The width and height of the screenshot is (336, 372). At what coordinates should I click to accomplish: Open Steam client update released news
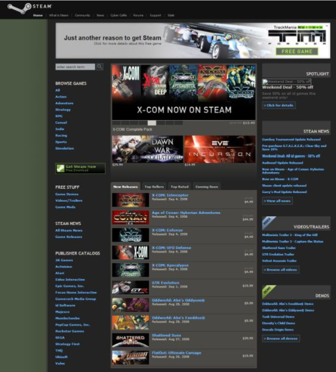click(x=284, y=185)
